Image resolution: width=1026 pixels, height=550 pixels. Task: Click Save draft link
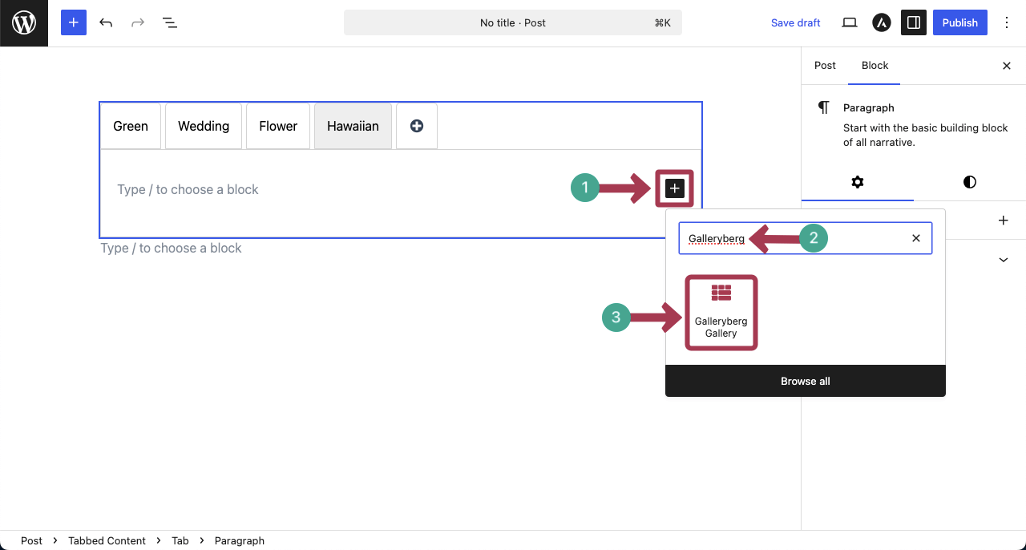[x=795, y=22]
